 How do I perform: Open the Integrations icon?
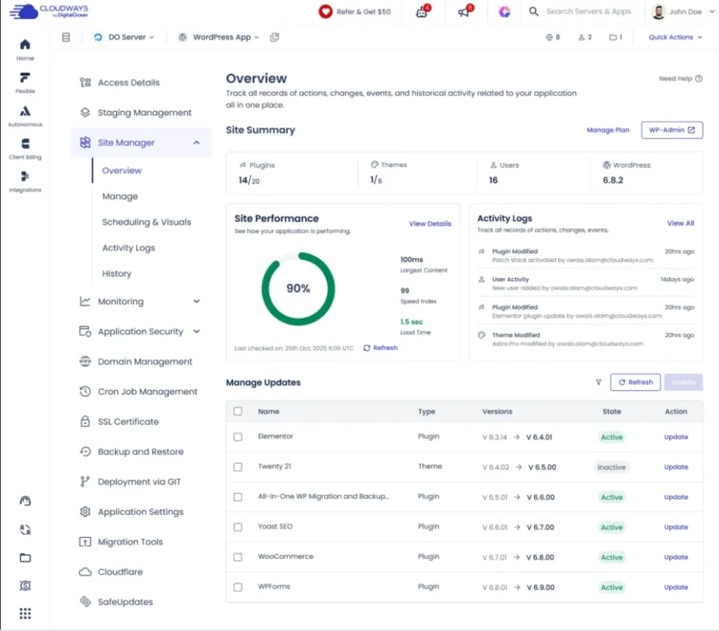point(25,176)
